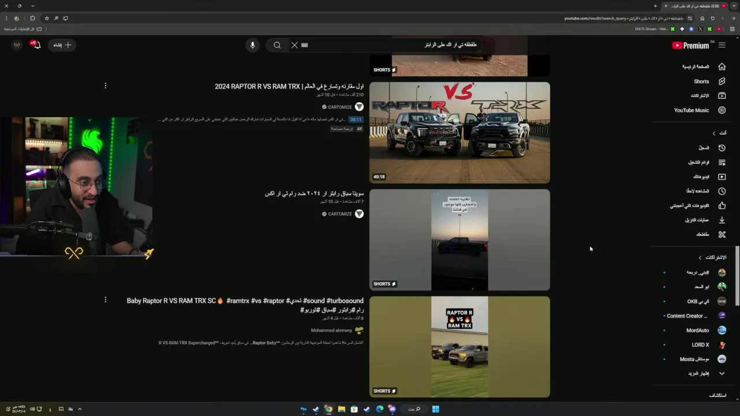
Task: Open Downloads (عمليات التنزيل) icon
Action: (721, 220)
